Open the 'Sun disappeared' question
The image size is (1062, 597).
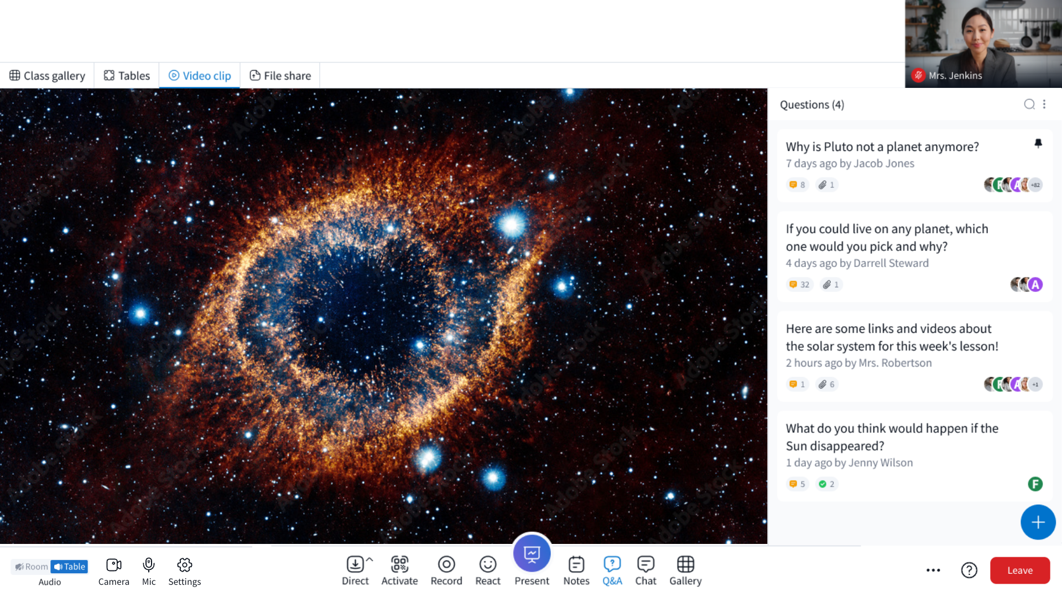coord(914,456)
